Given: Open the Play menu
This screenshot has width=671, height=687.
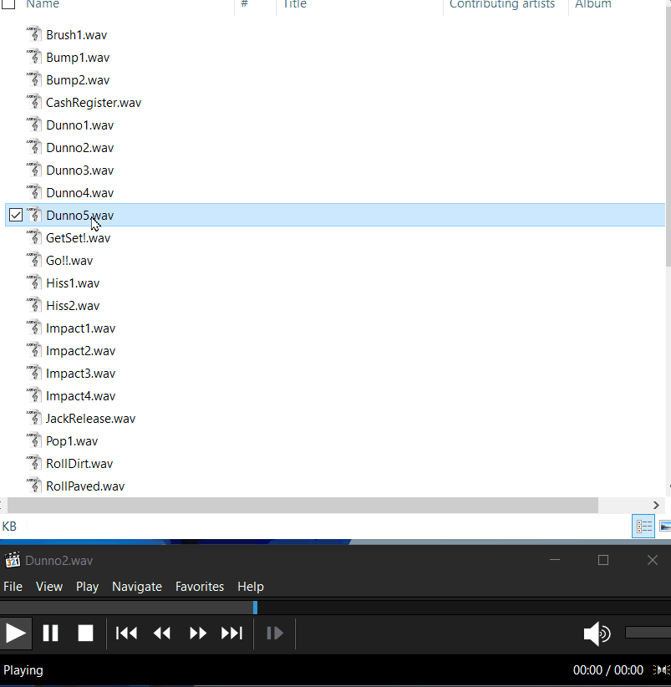Looking at the screenshot, I should coord(87,586).
